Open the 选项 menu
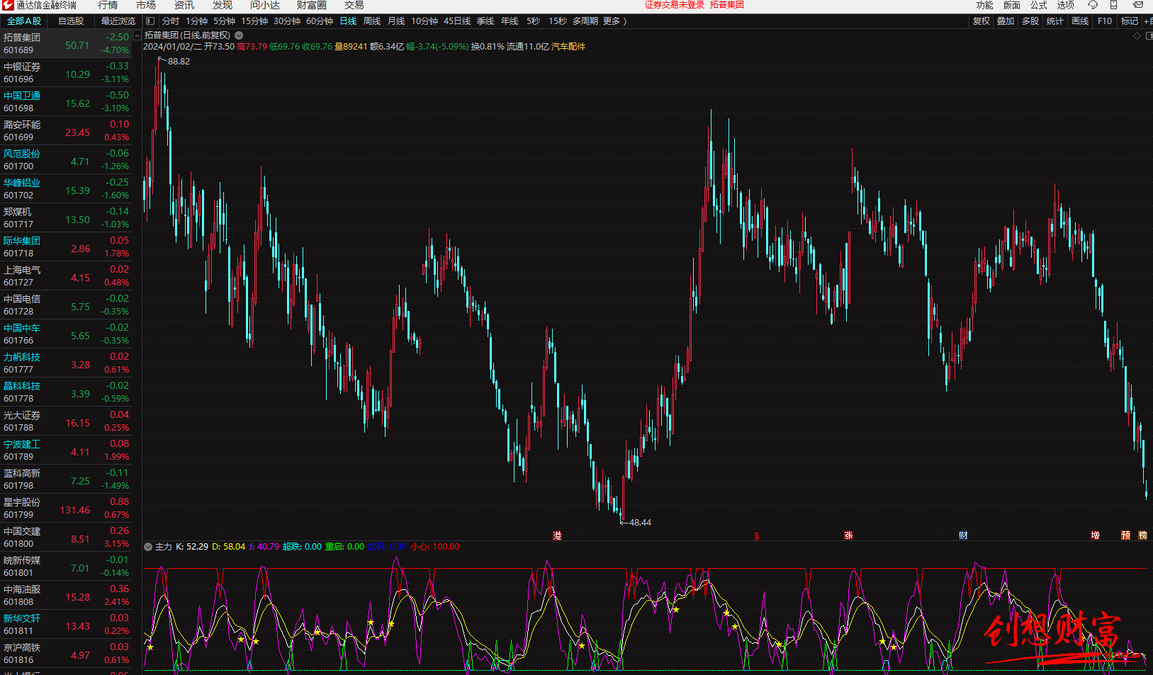 [x=1066, y=5]
